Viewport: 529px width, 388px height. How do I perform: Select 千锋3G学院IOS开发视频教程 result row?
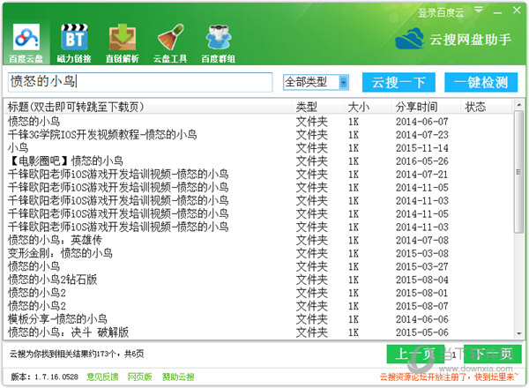click(258, 134)
